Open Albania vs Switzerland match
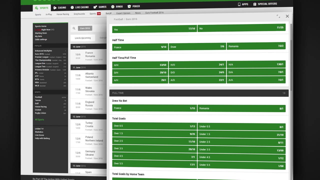The height and width of the screenshot is (180, 320). [x=88, y=77]
